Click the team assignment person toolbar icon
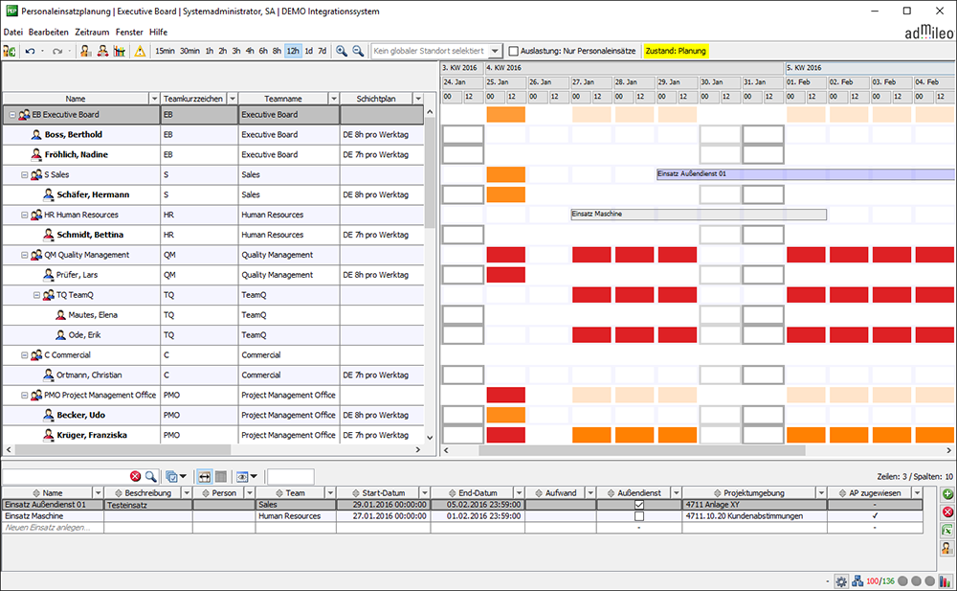 click(102, 52)
